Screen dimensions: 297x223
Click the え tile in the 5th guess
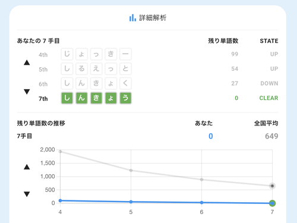click(96, 69)
